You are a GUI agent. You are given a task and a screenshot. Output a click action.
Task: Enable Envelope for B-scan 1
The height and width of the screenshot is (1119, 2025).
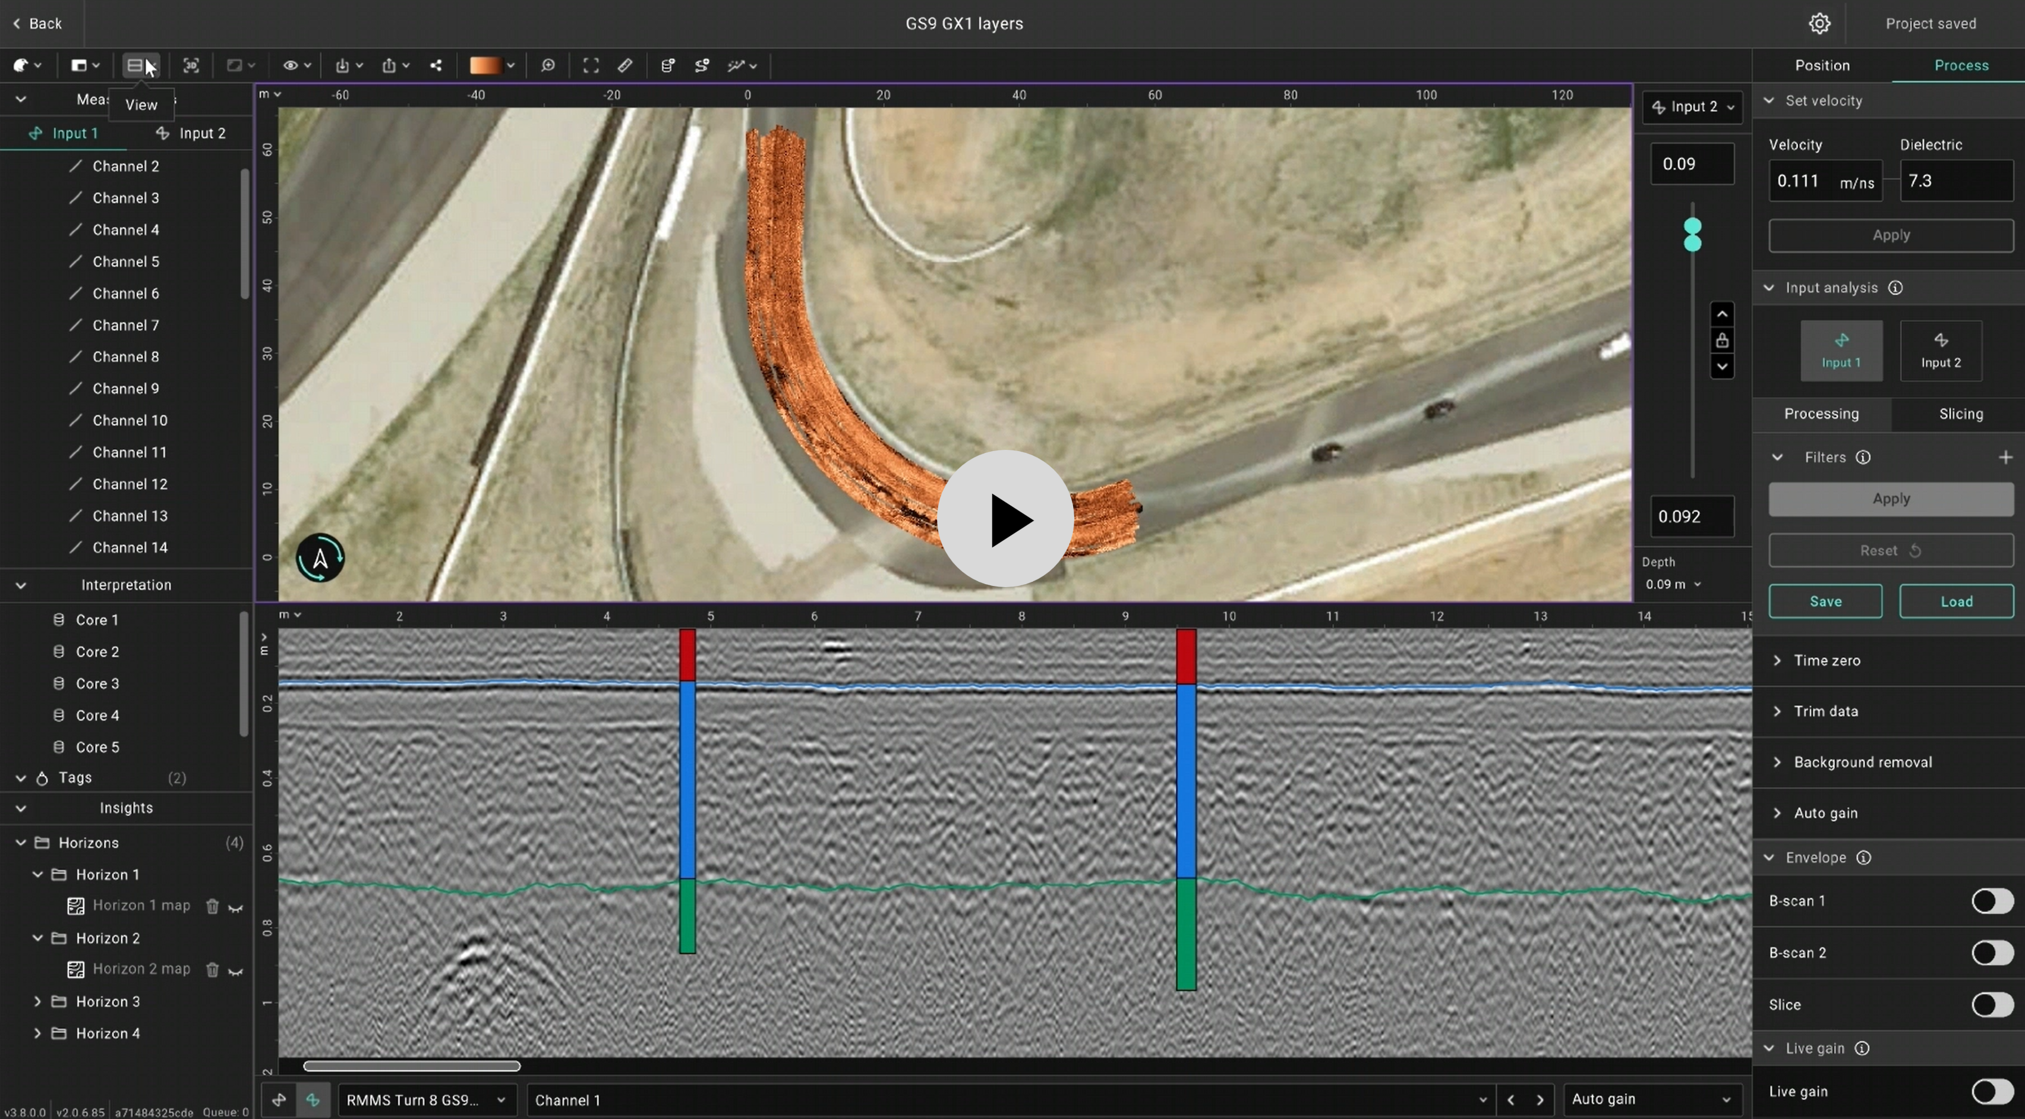[x=1992, y=901]
